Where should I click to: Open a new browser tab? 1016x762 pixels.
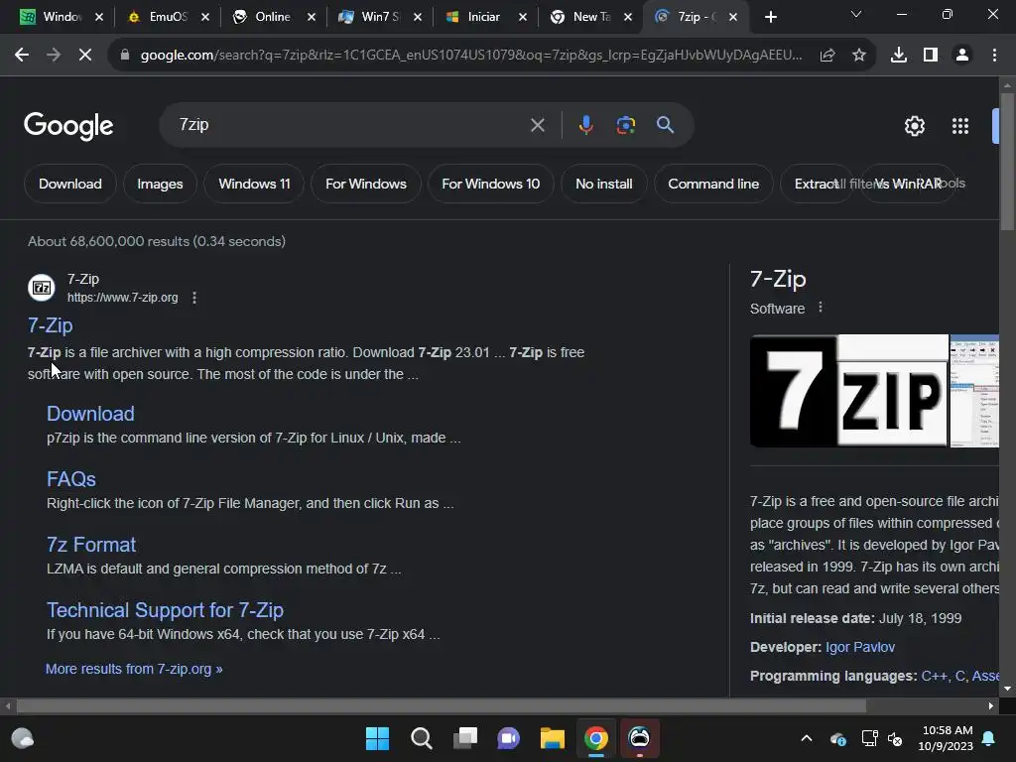point(770,17)
